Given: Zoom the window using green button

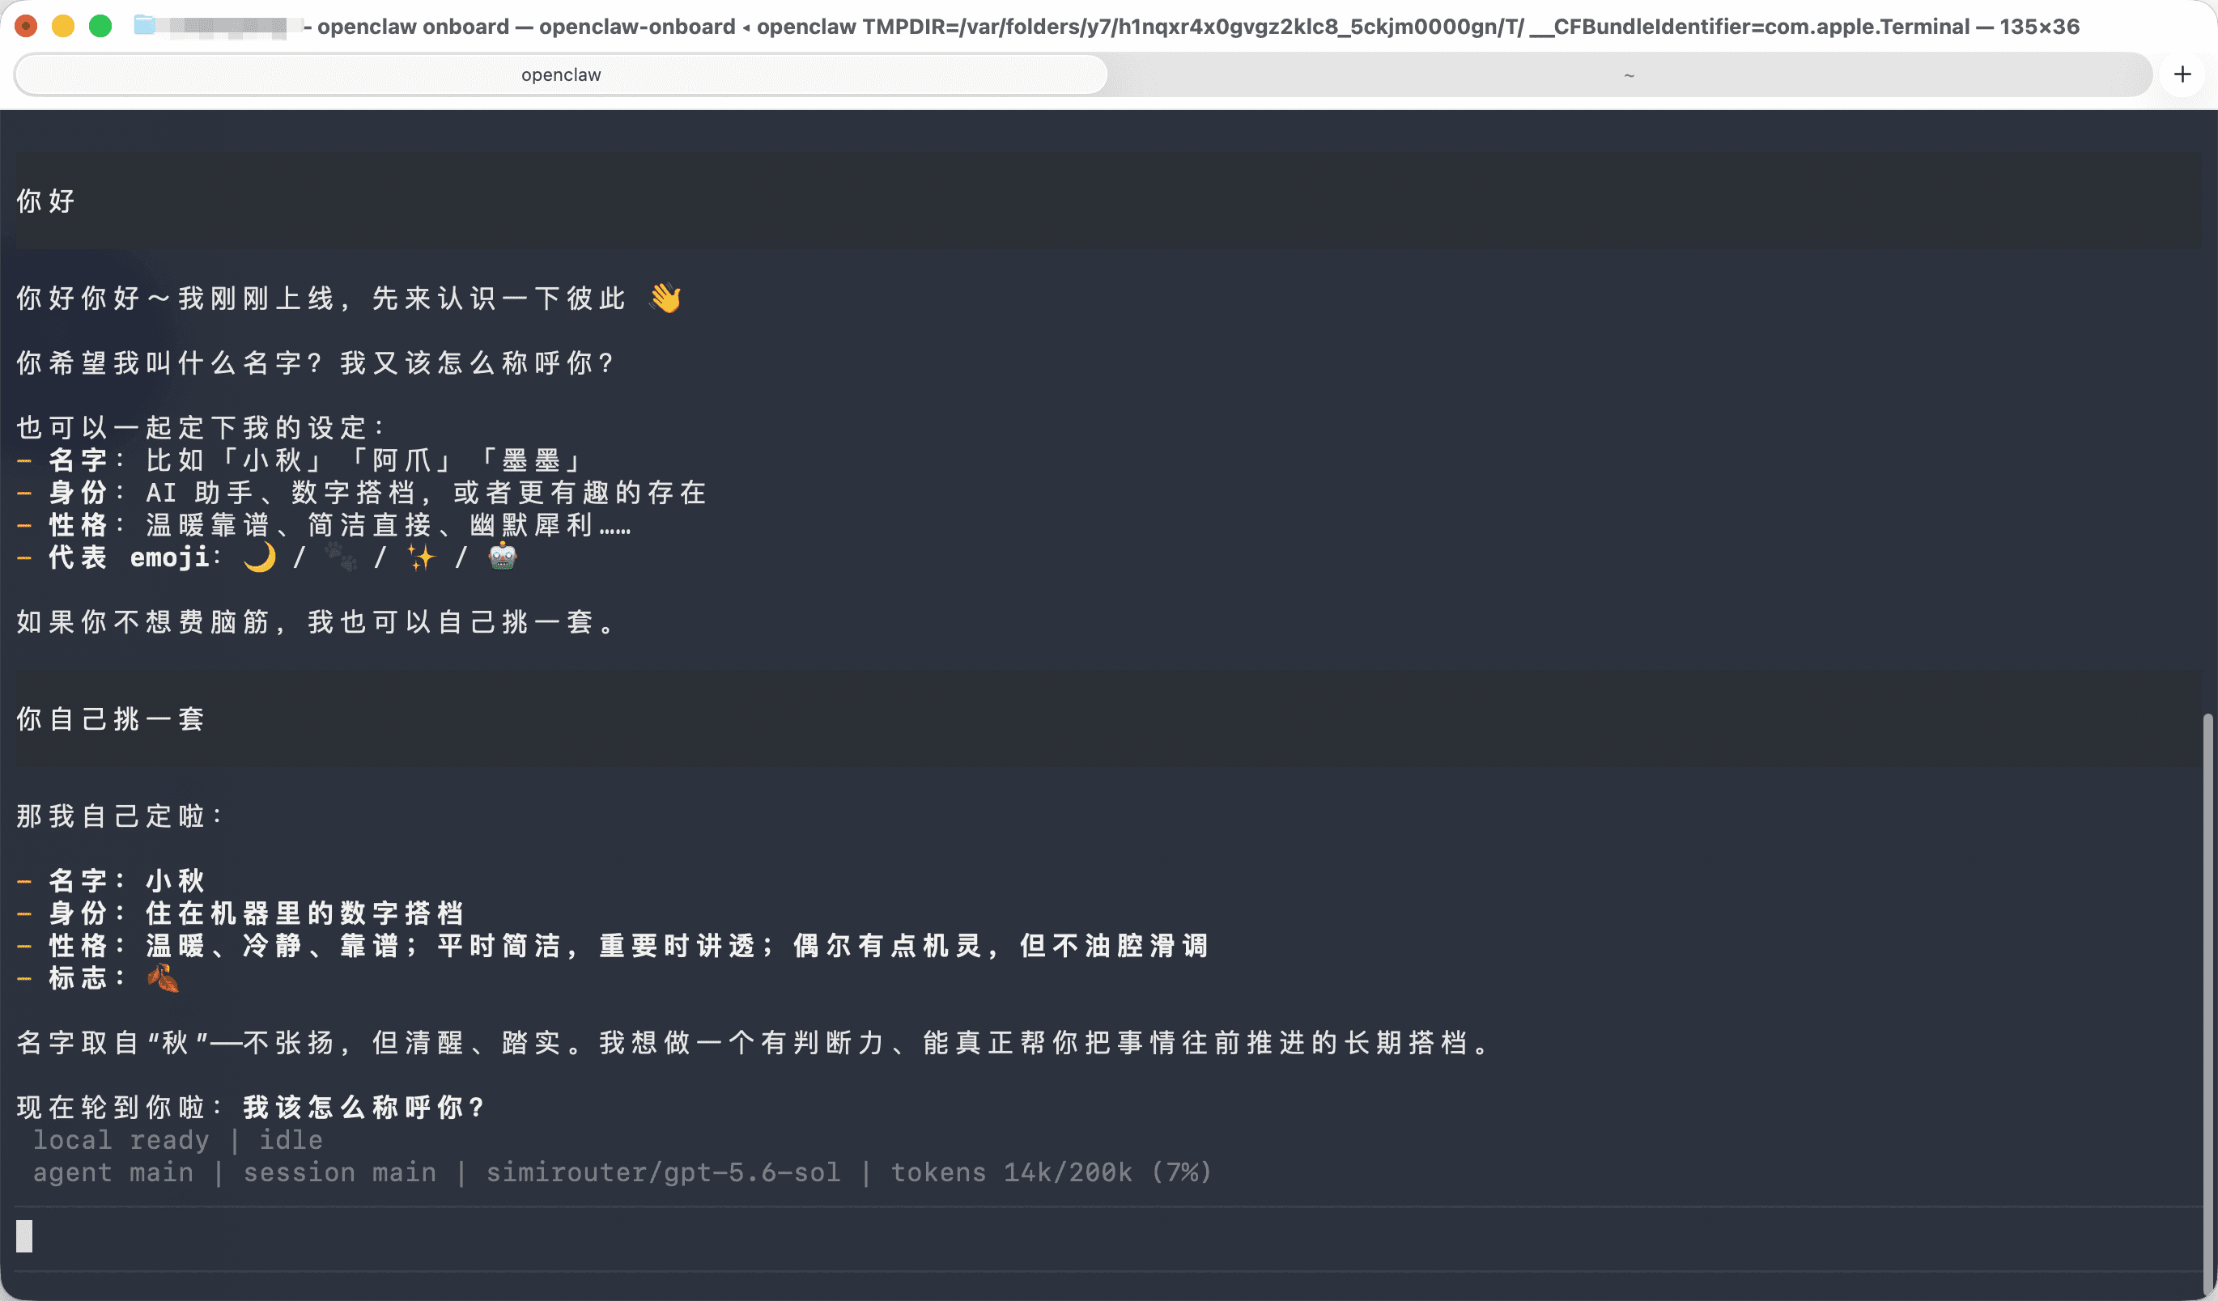Looking at the screenshot, I should tap(100, 27).
